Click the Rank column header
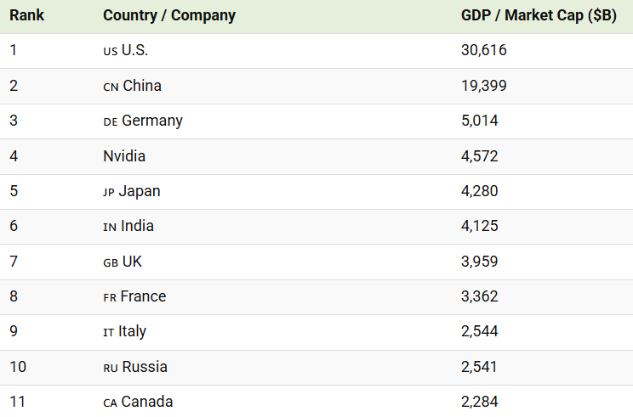 point(26,15)
